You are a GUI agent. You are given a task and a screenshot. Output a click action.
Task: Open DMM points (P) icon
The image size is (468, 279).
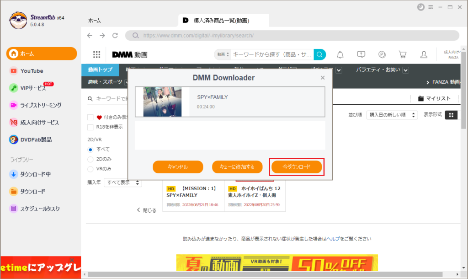click(382, 54)
